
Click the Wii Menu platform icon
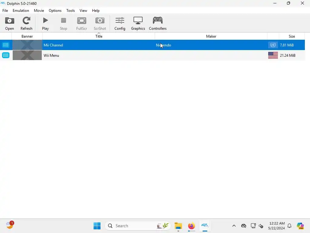tap(6, 55)
